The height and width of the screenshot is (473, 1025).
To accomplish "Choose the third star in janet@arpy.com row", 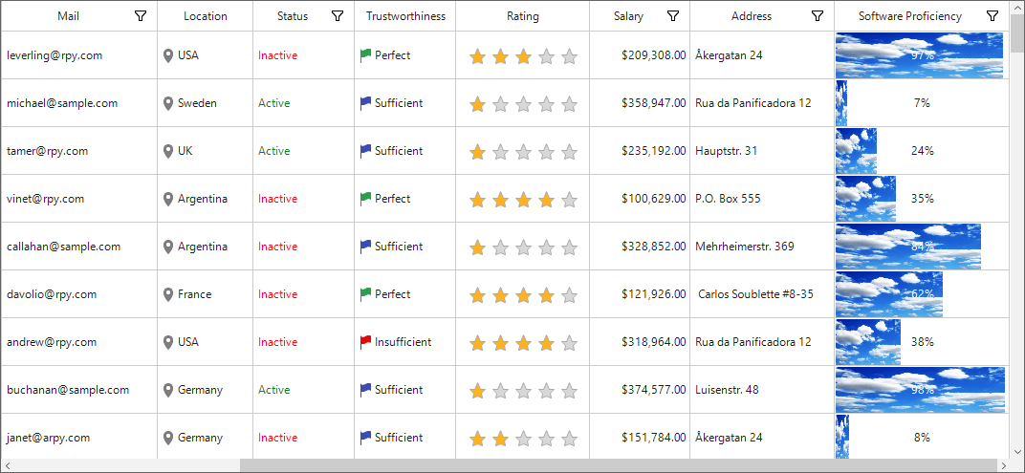I will 523,439.
